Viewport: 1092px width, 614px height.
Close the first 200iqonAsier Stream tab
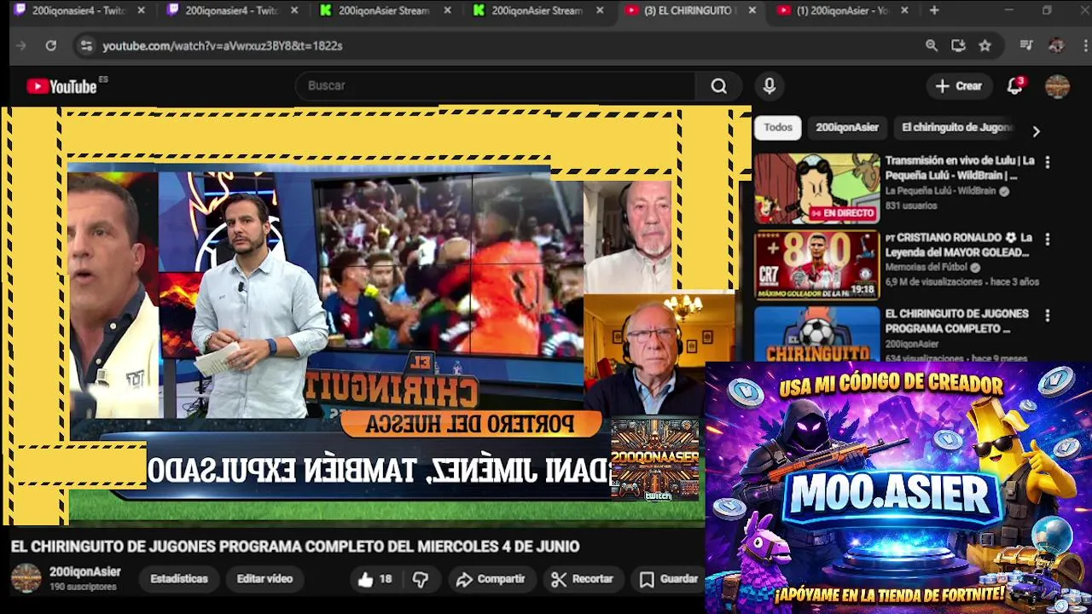tap(447, 10)
